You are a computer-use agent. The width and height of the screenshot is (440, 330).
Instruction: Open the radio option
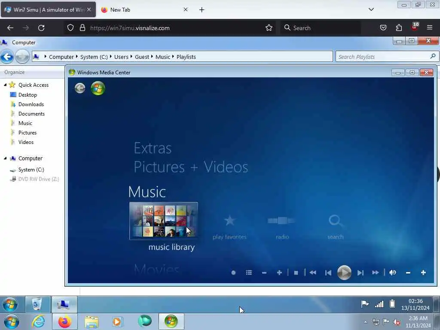tap(282, 227)
